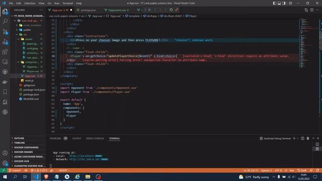Open the notifications bell in status bar
Screen dimensions: 322x181
pos(317,170)
